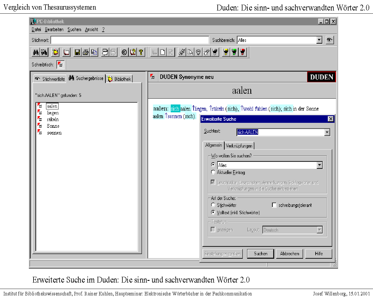Select the red highlighter marker icon
This screenshot has height=298, width=373.
click(x=242, y=52)
